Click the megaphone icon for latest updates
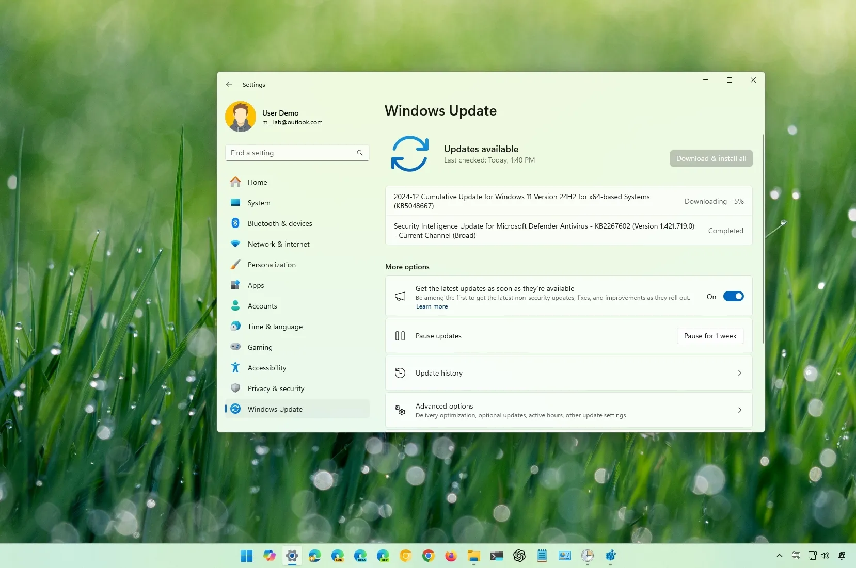This screenshot has width=856, height=568. (400, 296)
